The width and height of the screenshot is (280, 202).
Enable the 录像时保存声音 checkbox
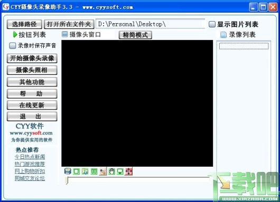(x=12, y=46)
